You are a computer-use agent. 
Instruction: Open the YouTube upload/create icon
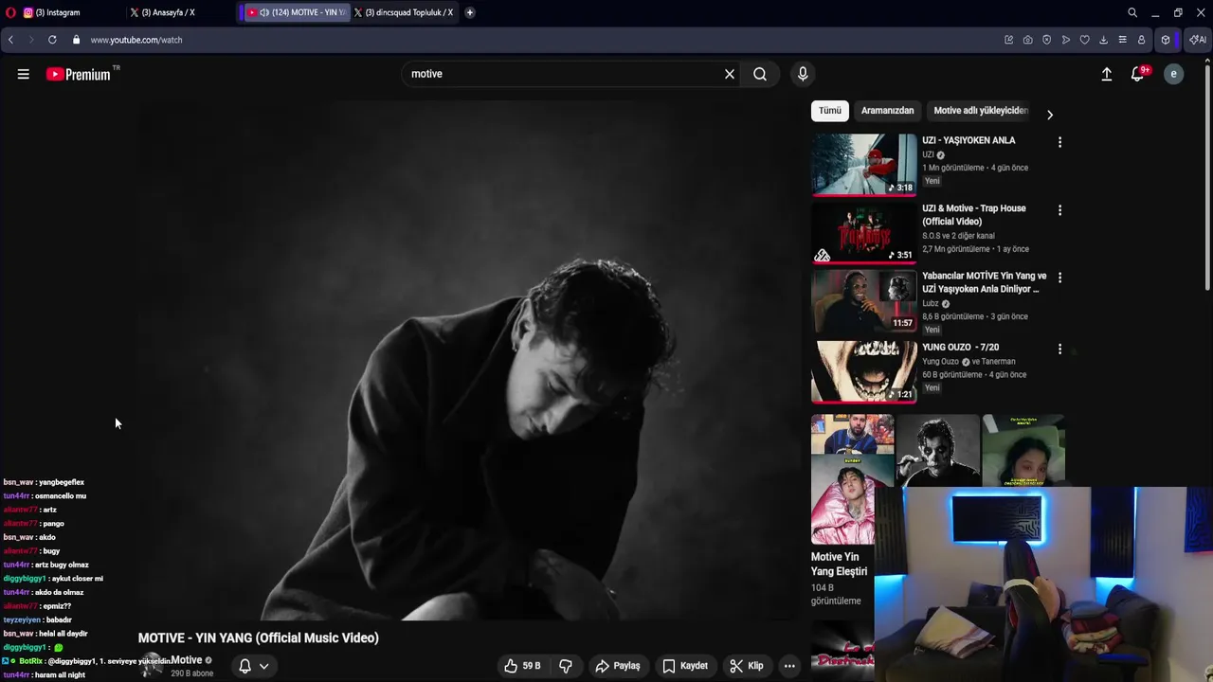click(x=1106, y=74)
